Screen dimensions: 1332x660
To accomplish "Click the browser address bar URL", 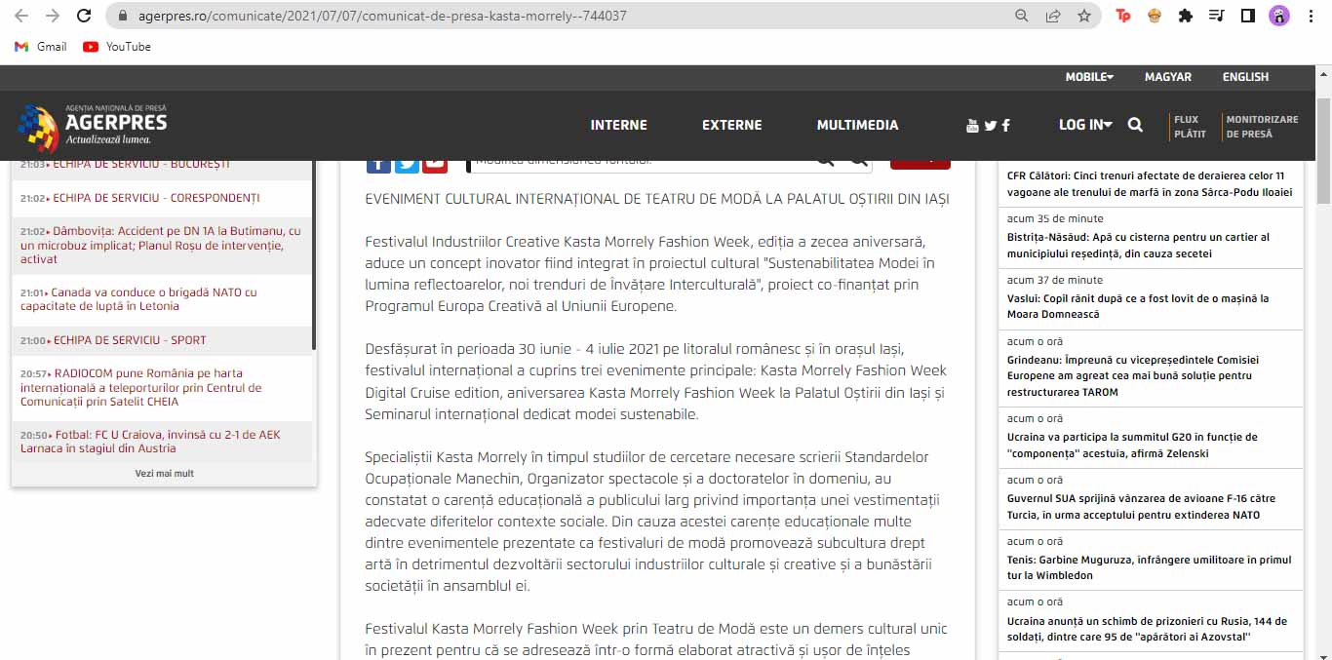I will 380,16.
